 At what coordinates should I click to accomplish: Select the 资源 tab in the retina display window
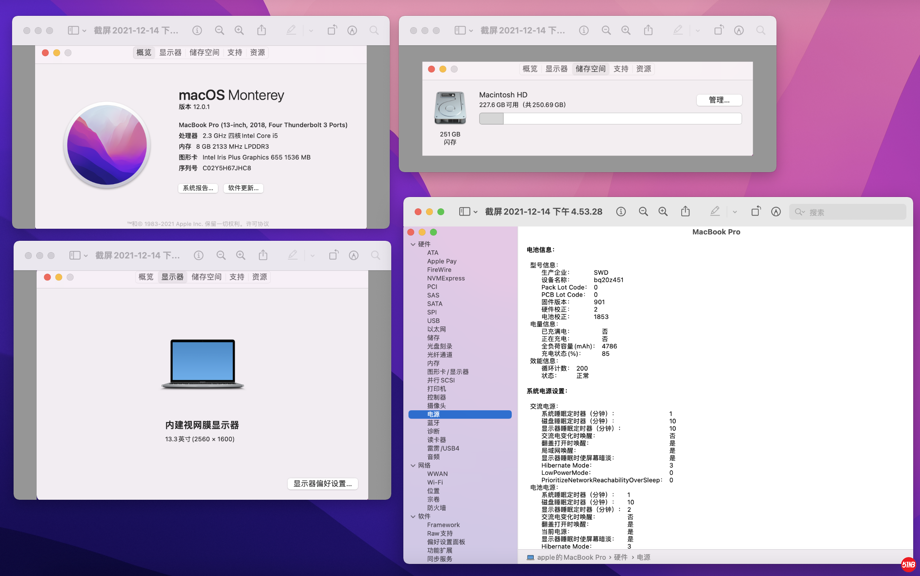(259, 277)
